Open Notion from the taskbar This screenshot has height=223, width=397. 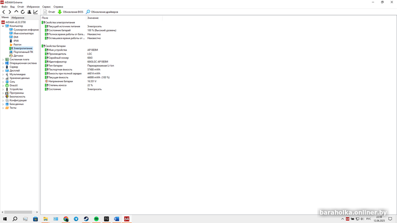[106, 219]
